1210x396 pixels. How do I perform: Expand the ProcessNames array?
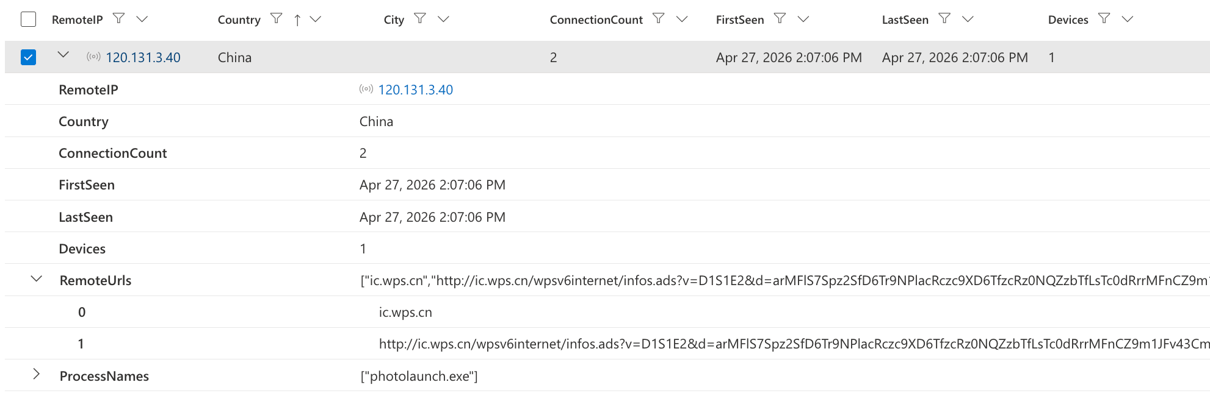pos(37,374)
